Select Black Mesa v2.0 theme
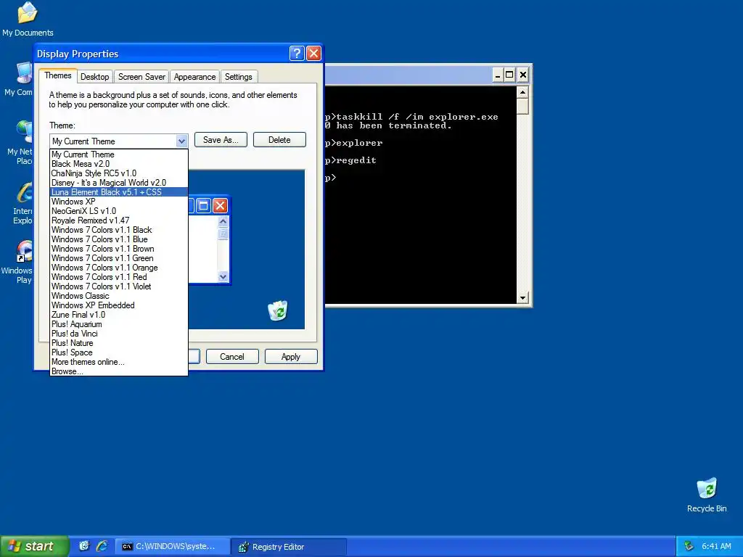Image resolution: width=743 pixels, height=557 pixels. point(119,164)
